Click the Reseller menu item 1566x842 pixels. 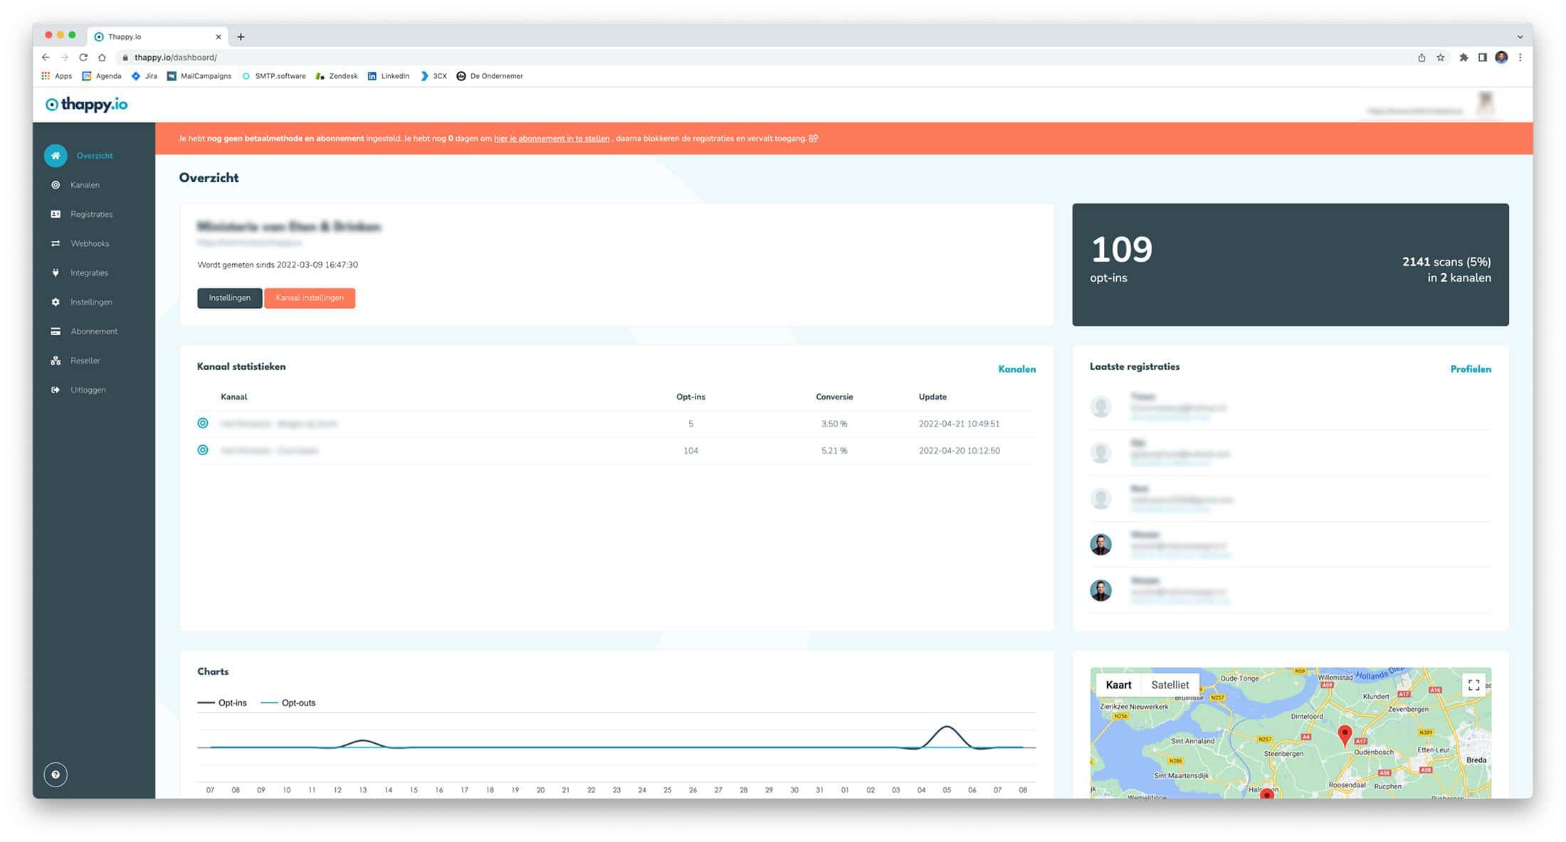pos(85,361)
